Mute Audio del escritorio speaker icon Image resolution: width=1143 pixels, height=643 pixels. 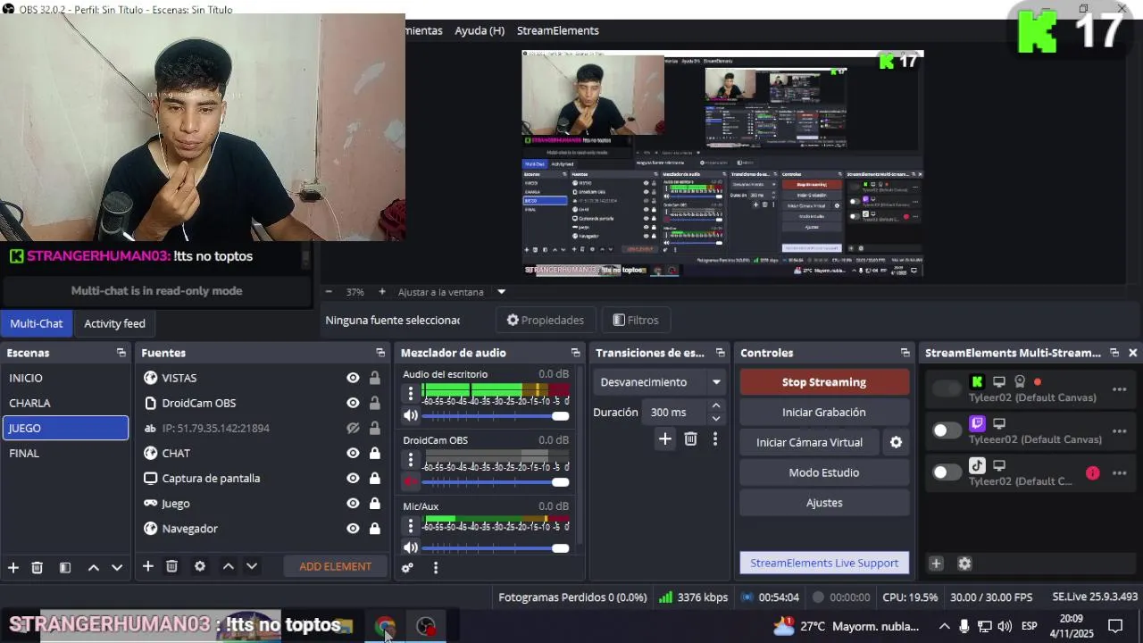(411, 415)
